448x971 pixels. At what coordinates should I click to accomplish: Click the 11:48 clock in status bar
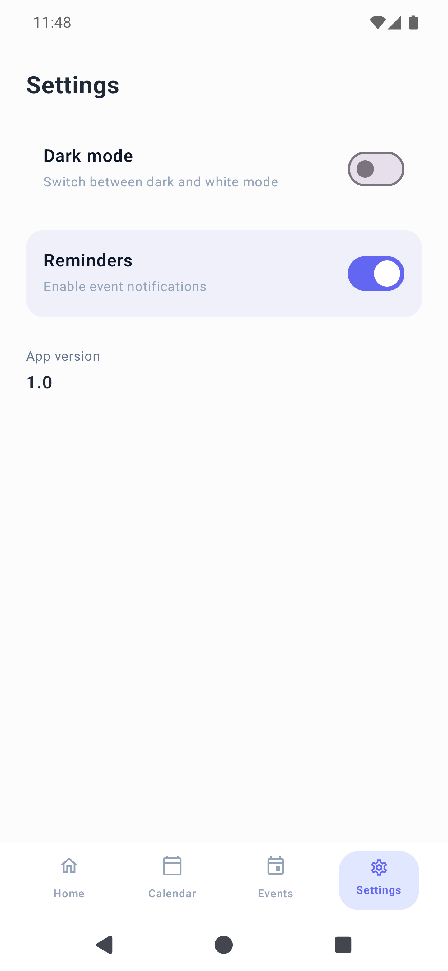[x=52, y=23]
